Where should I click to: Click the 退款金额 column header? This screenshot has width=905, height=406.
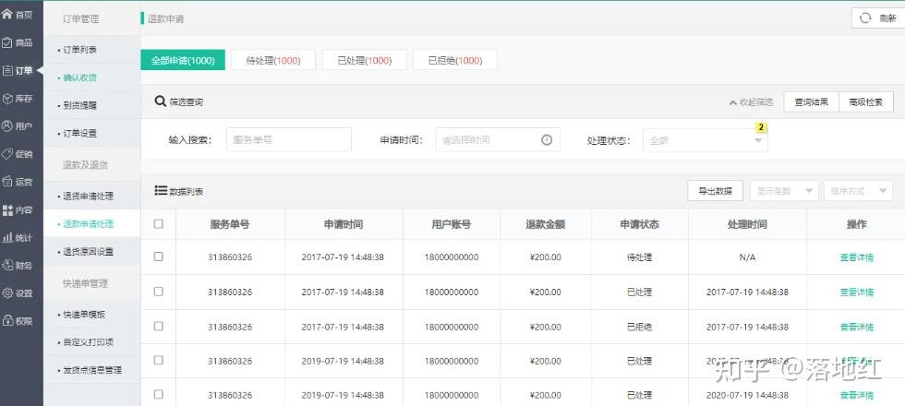pyautogui.click(x=546, y=224)
